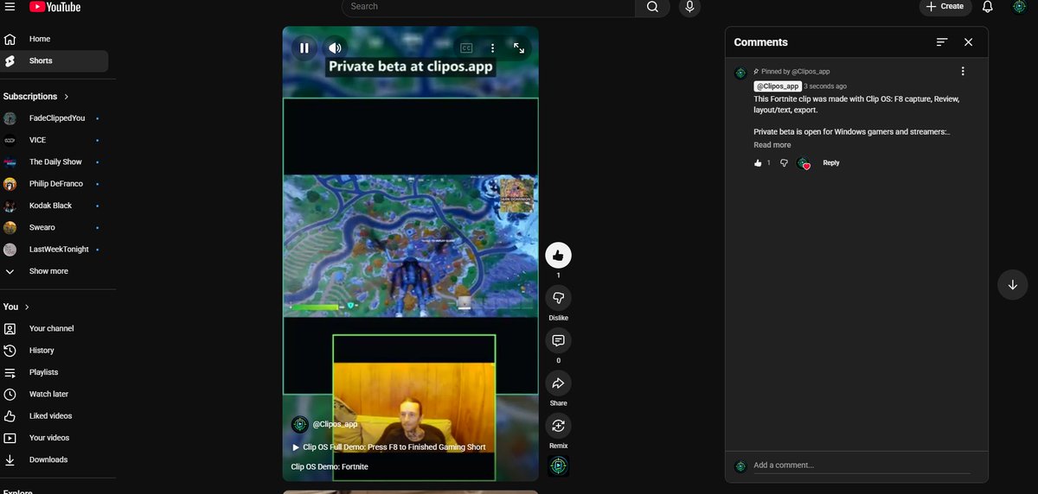Viewport: 1038px width, 494px height.
Task: Open Playlists
Action: coord(54,372)
